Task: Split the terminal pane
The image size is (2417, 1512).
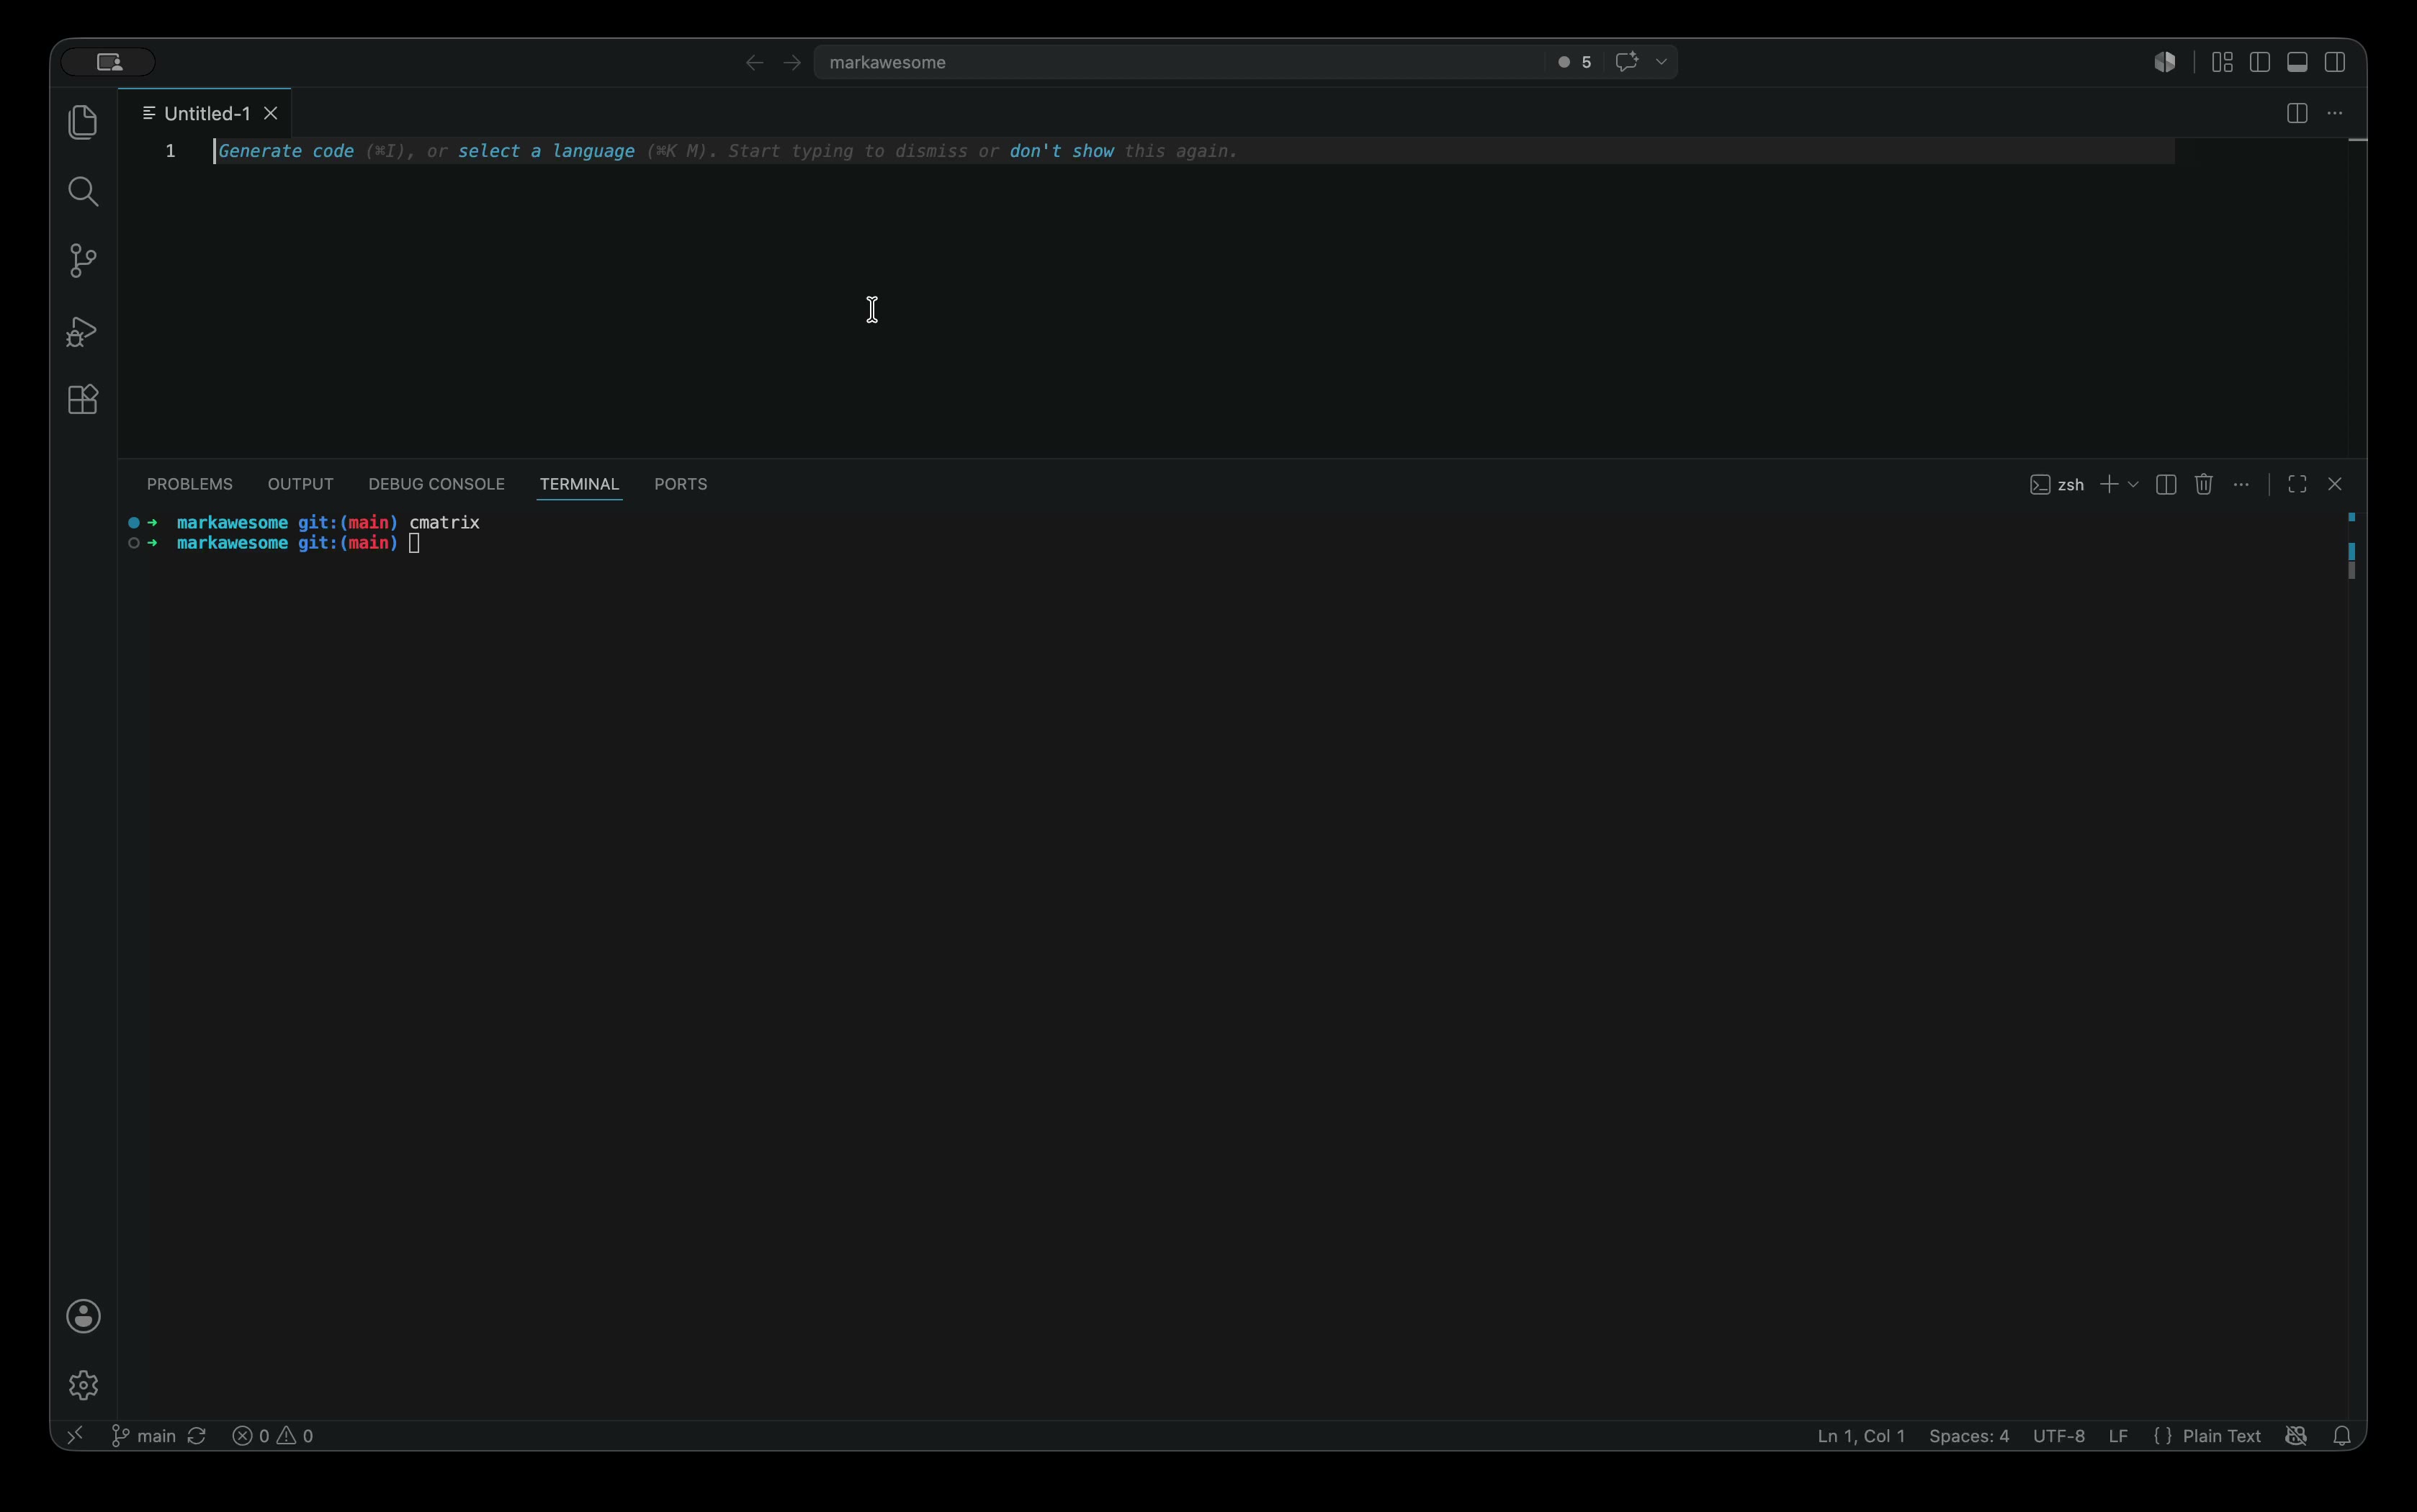Action: [x=2166, y=484]
